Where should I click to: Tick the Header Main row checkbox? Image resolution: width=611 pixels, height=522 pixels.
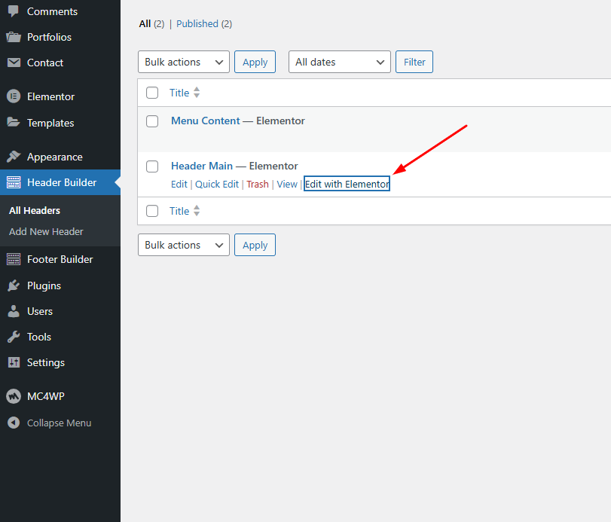point(152,166)
